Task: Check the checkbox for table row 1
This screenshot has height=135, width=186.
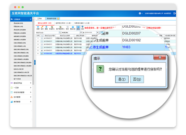Action: 42,38
